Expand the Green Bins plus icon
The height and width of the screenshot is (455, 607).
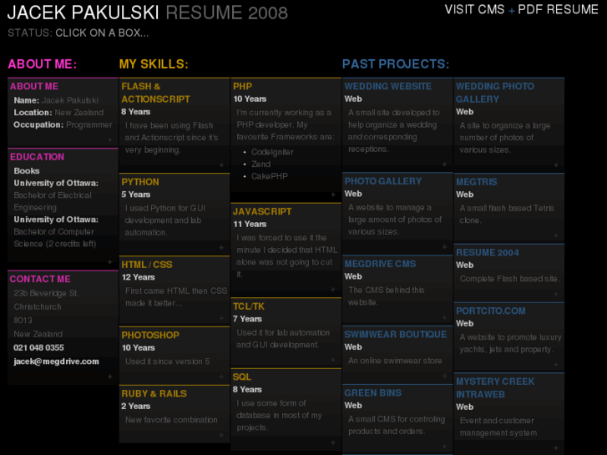(x=444, y=447)
